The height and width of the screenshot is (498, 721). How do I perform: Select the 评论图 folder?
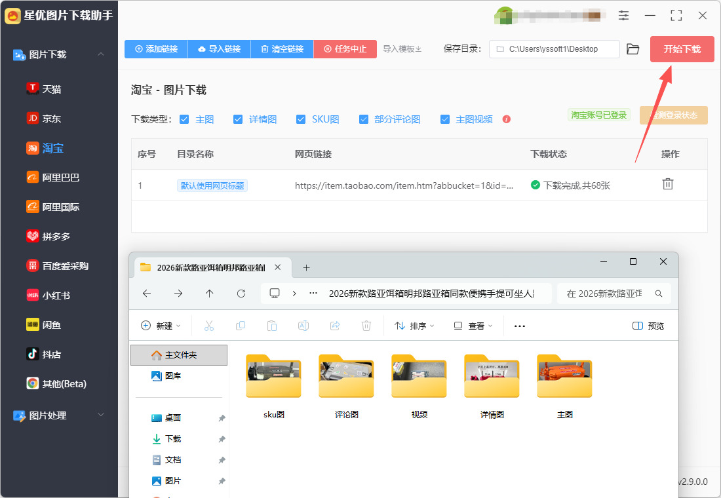click(x=346, y=385)
